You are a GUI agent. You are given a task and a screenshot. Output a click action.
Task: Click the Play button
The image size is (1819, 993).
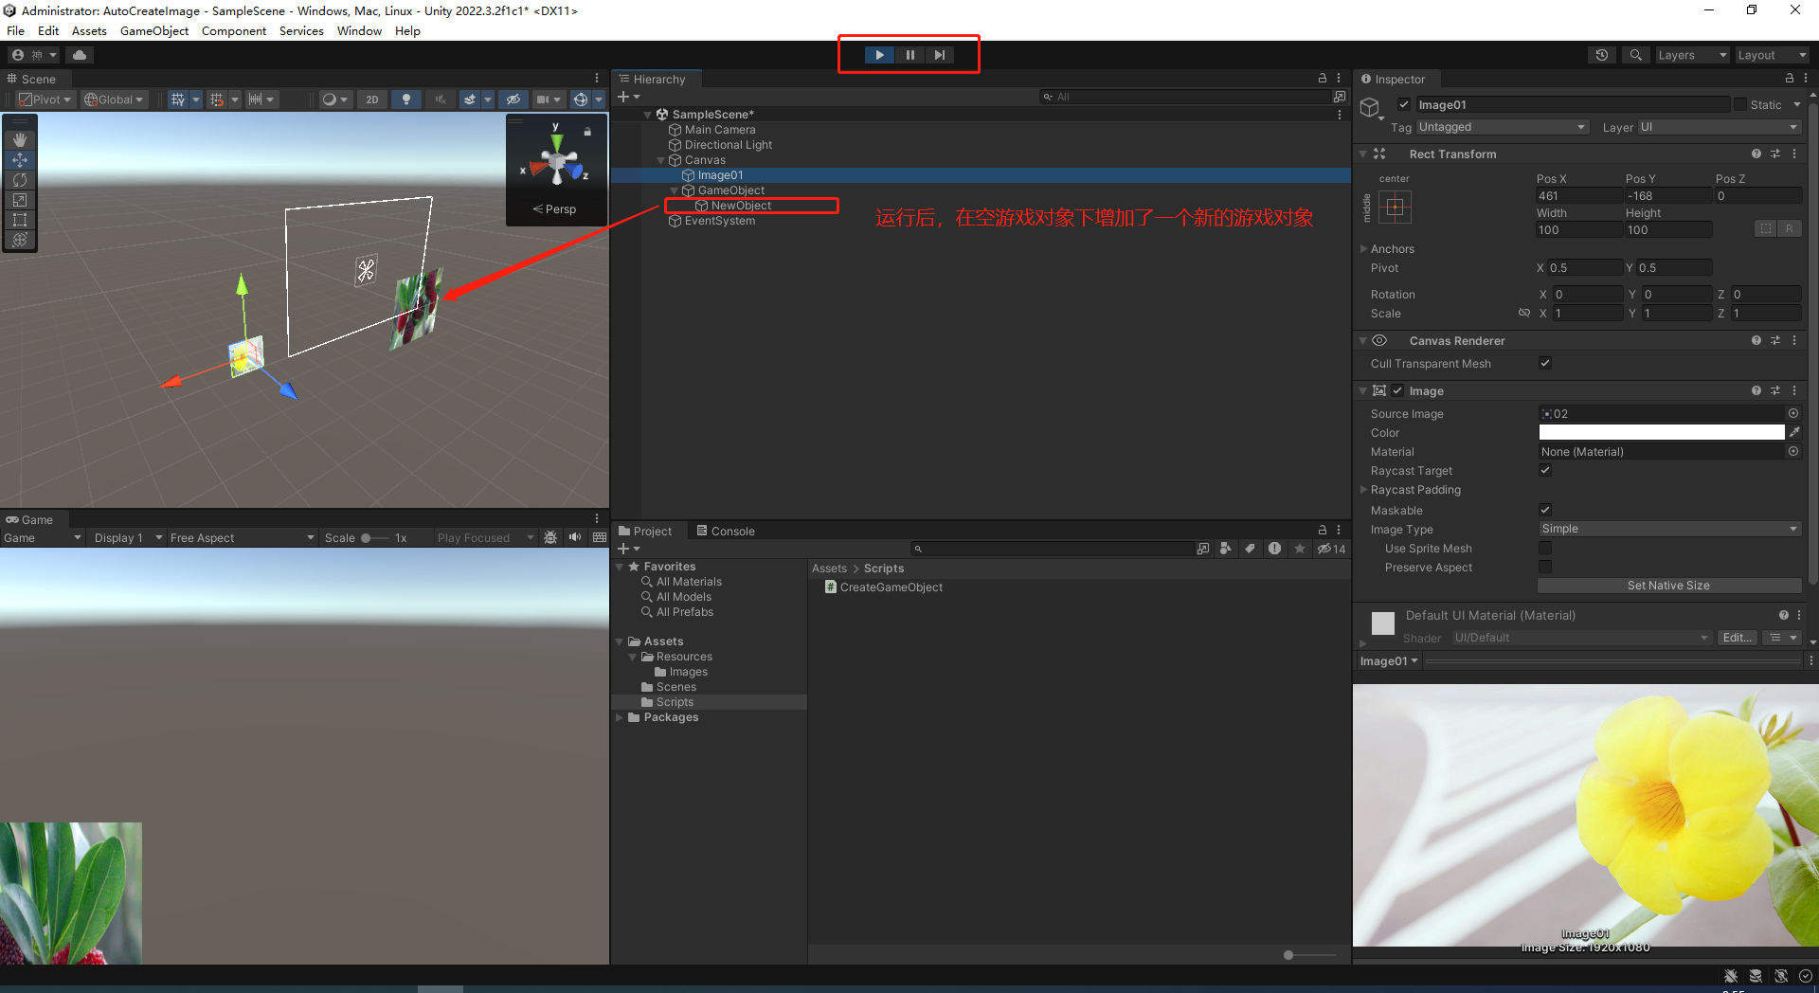coord(879,55)
